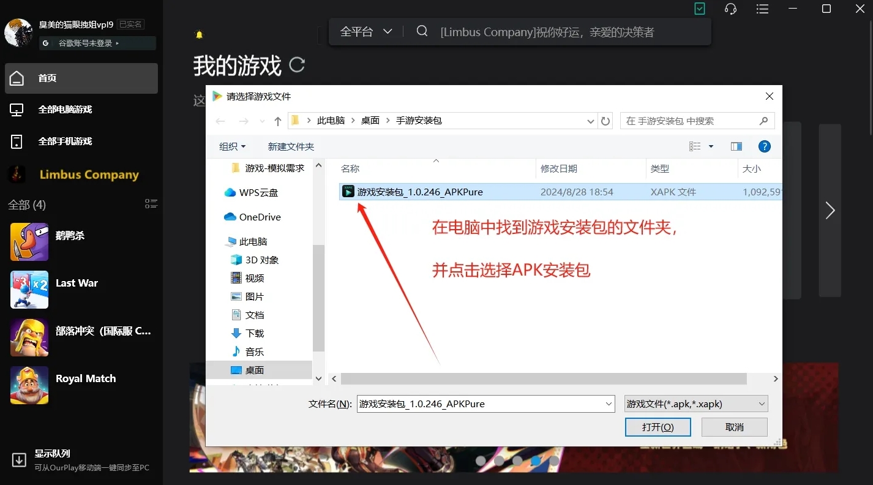Open the 鹅鸭杀 game icon
This screenshot has width=873, height=485.
[x=29, y=242]
